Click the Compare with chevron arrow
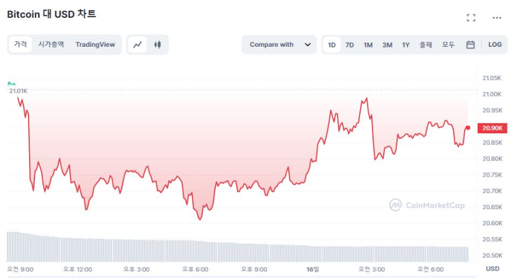Viewport: 511px width, 278px height. (x=307, y=44)
